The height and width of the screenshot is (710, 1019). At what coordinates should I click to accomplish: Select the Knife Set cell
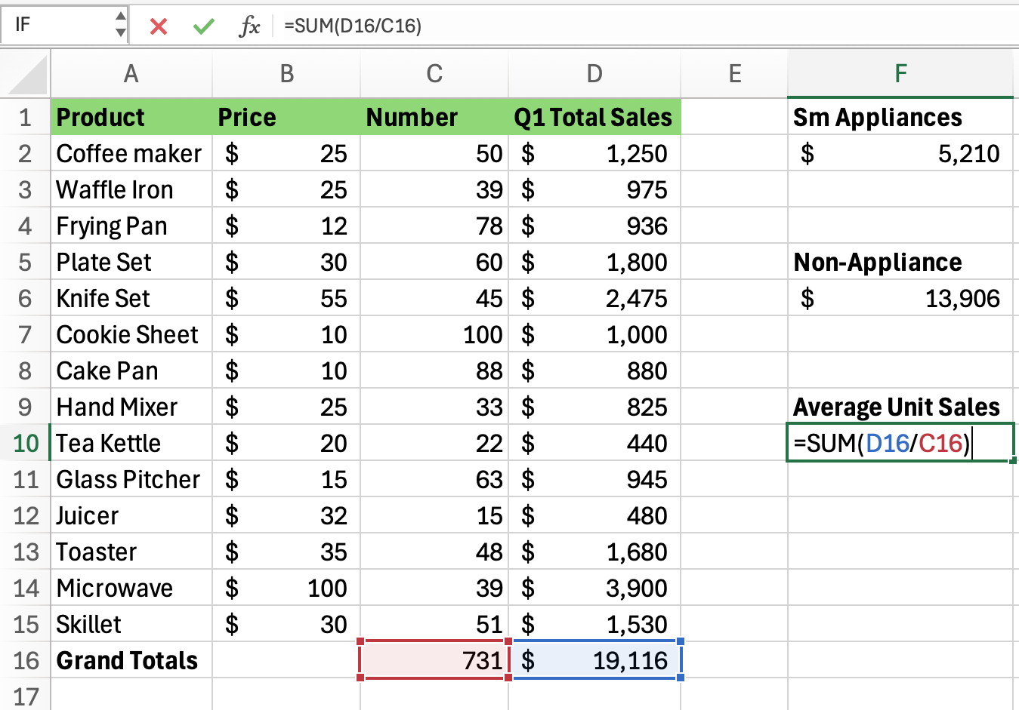point(131,298)
